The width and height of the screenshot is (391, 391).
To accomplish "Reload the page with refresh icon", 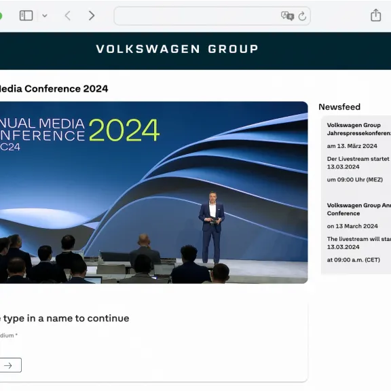I will click(302, 16).
